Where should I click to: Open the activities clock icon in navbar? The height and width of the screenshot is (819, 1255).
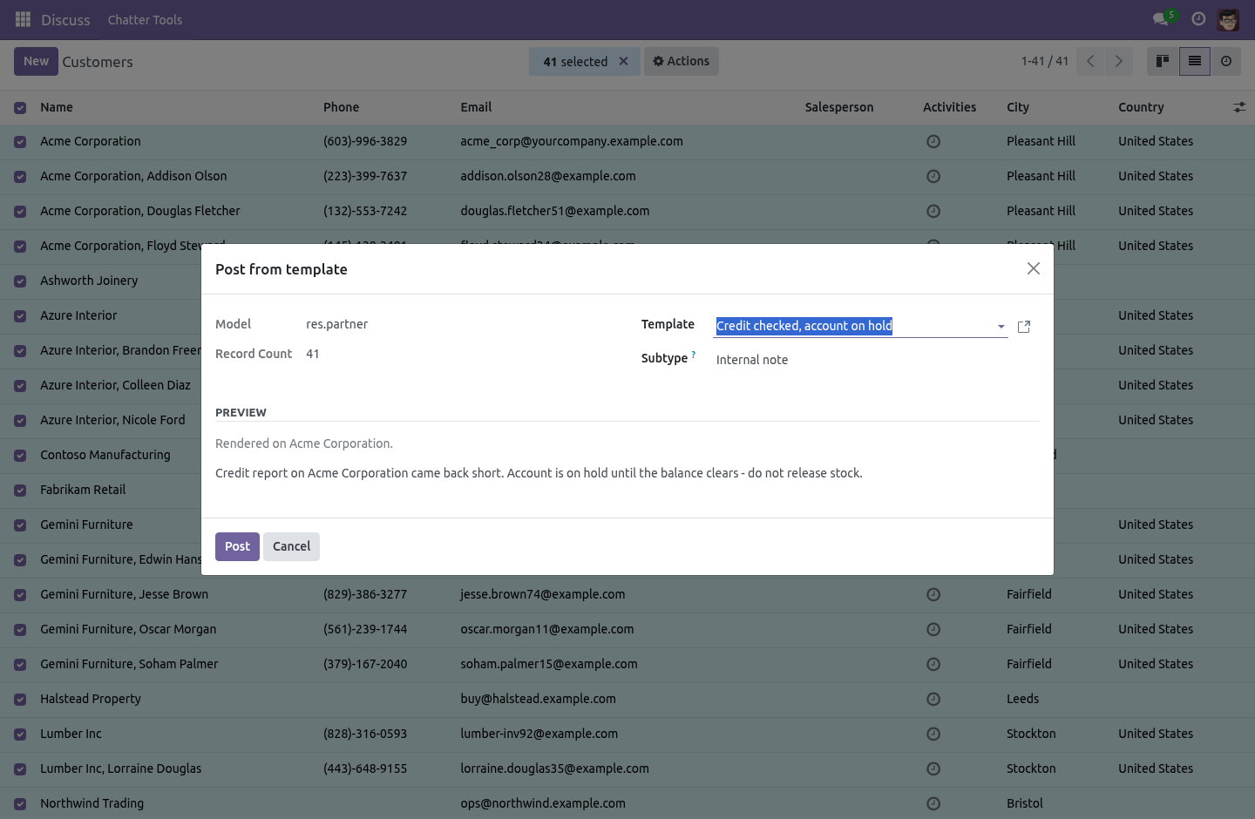coord(1198,19)
